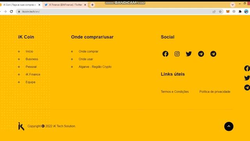Open the Equipa footer link
This screenshot has width=250, height=141.
pyautogui.click(x=30, y=82)
